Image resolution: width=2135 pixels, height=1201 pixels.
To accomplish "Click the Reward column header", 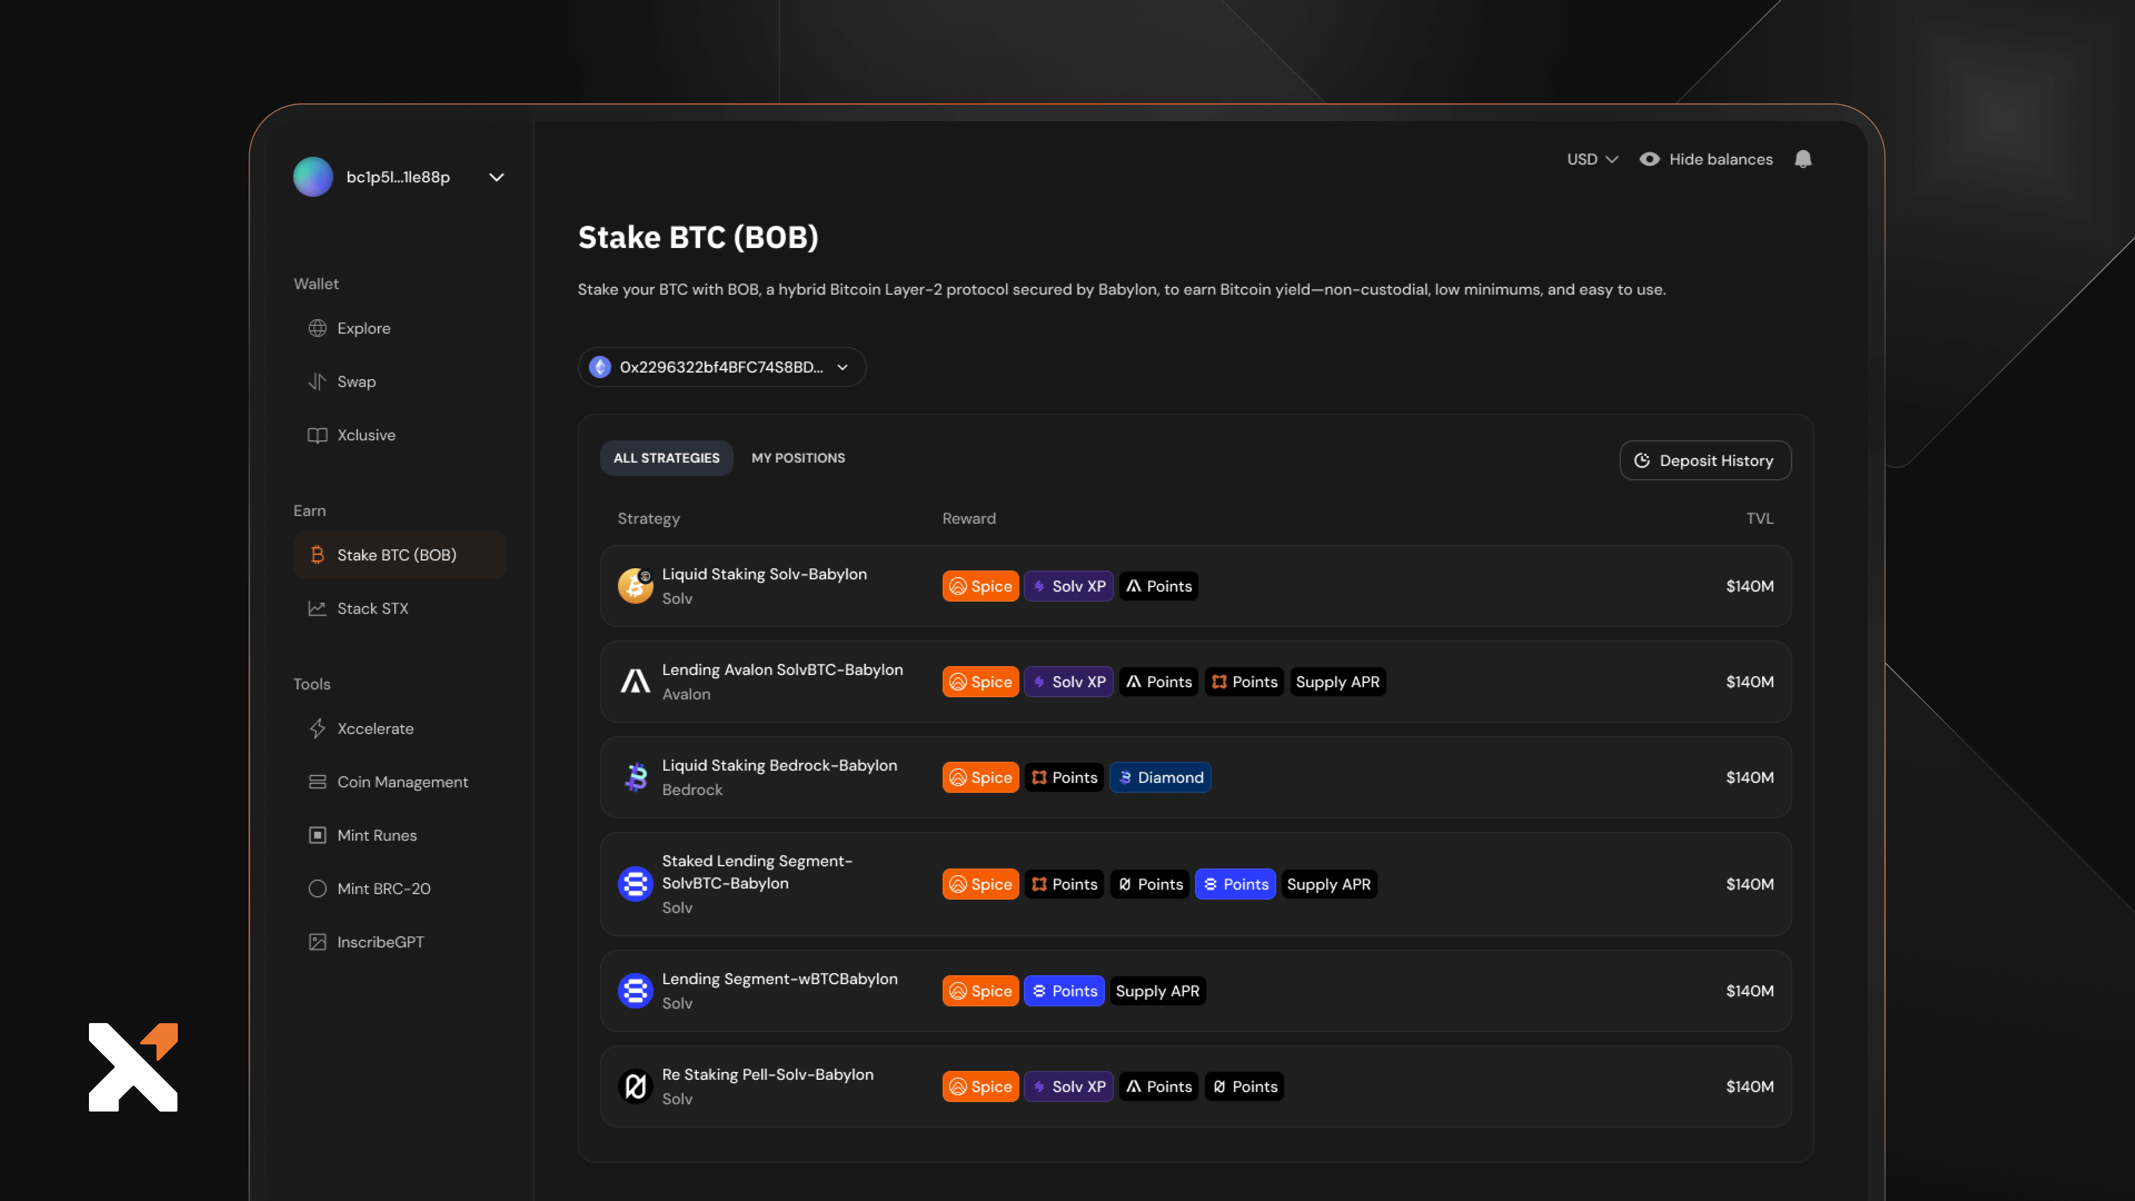I will pyautogui.click(x=969, y=519).
